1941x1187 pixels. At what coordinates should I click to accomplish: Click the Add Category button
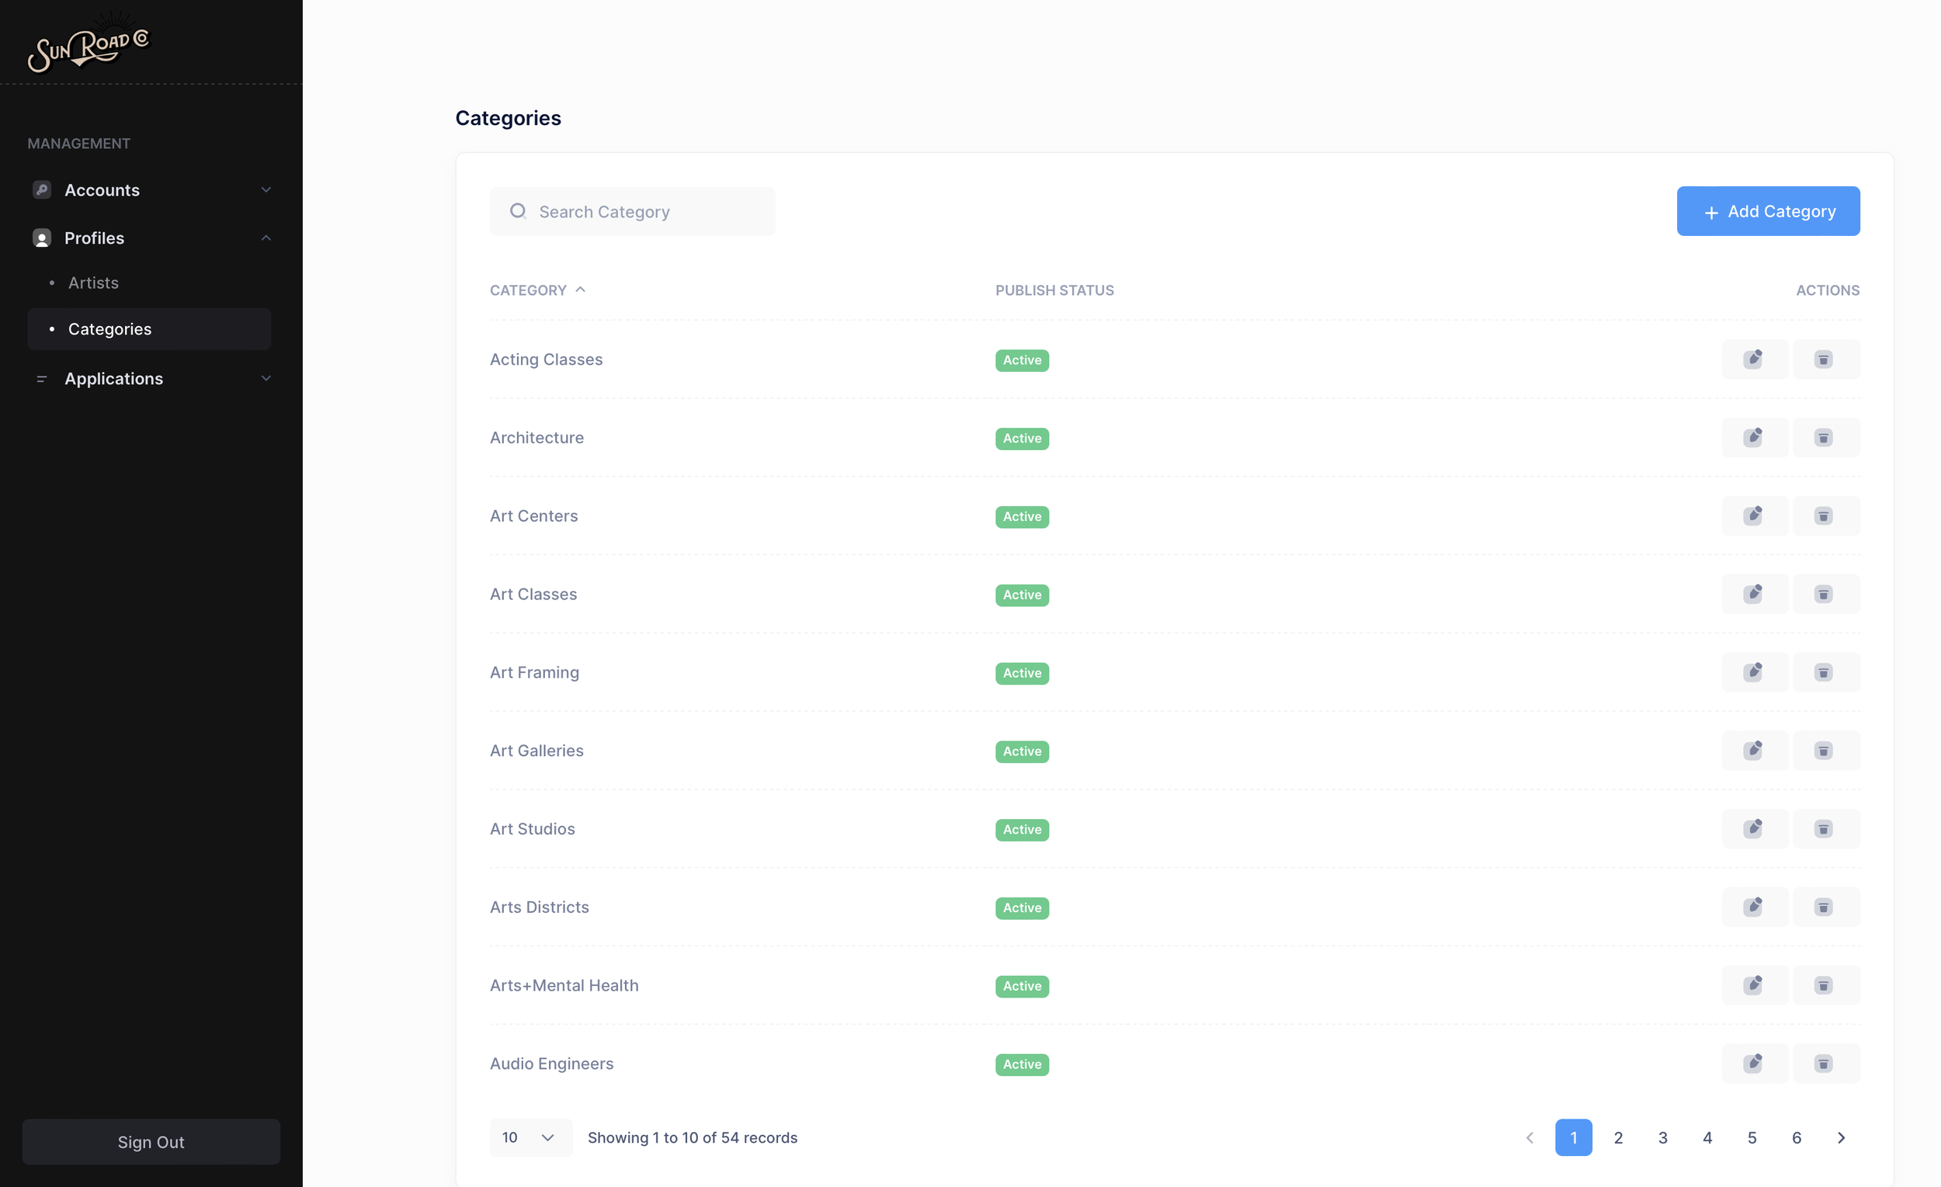click(1769, 210)
